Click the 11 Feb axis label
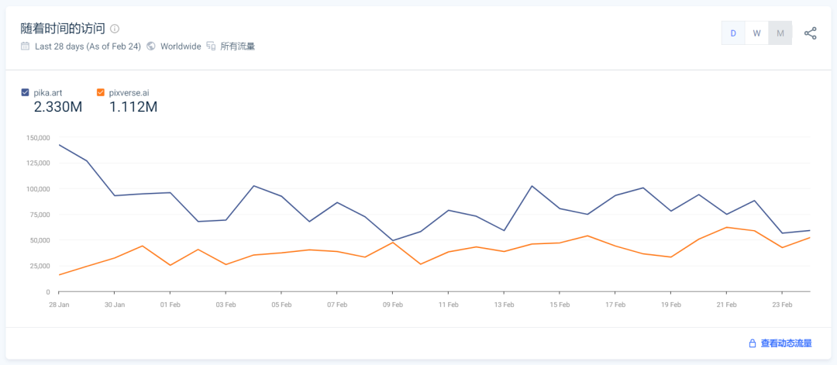 448,305
